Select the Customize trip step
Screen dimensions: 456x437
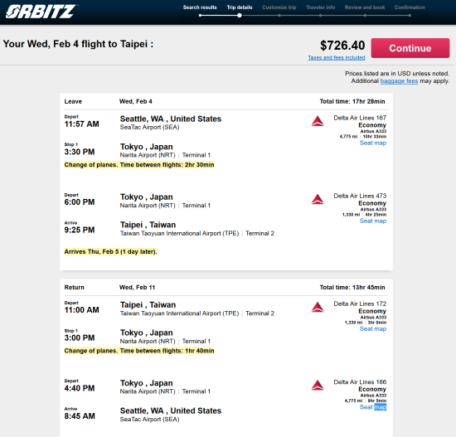pyautogui.click(x=279, y=7)
